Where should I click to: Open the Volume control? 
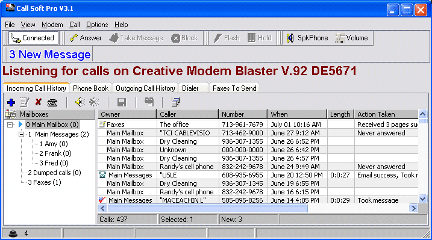352,38
